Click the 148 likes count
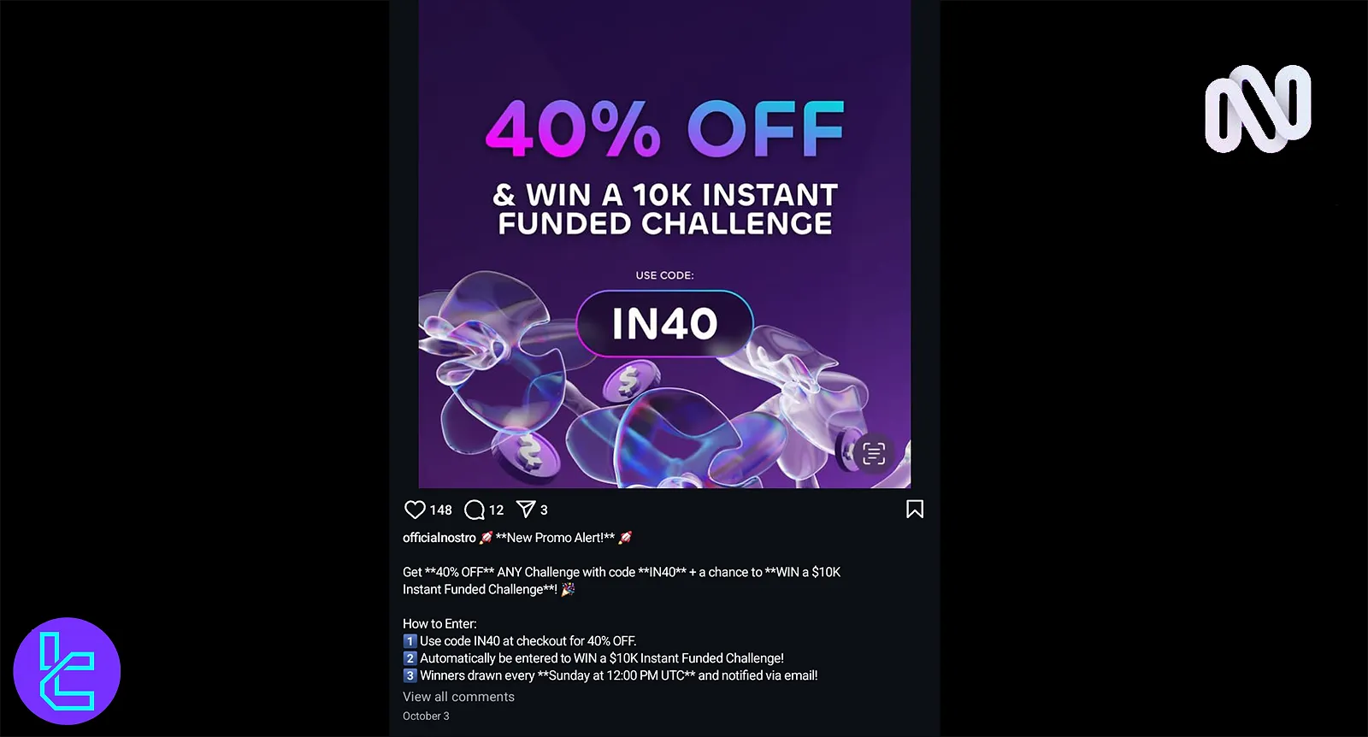 pos(441,510)
